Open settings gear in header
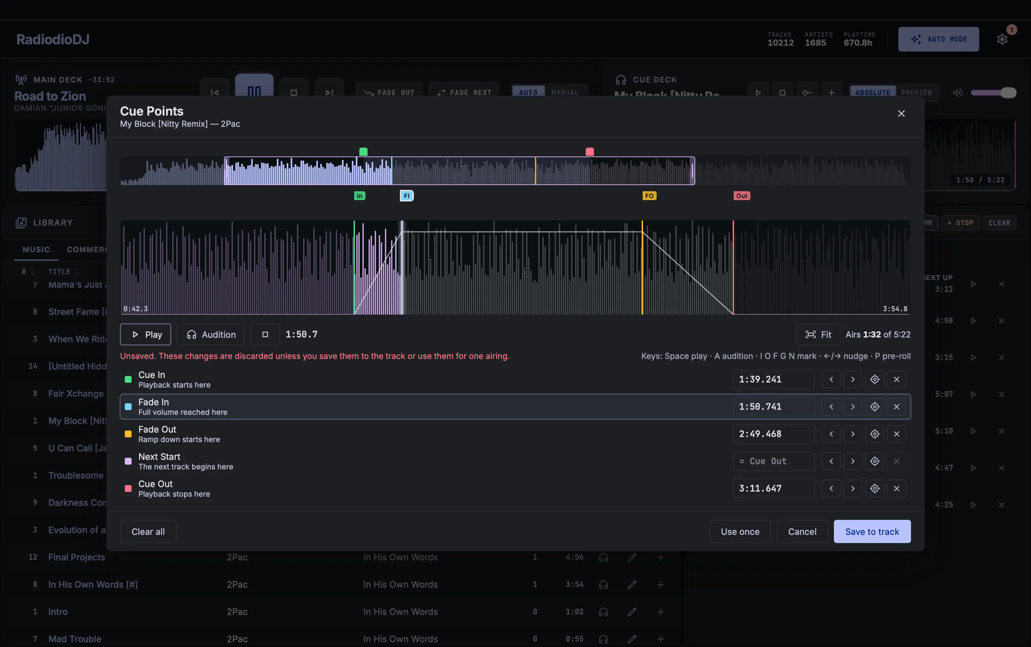This screenshot has width=1031, height=647. [1002, 39]
